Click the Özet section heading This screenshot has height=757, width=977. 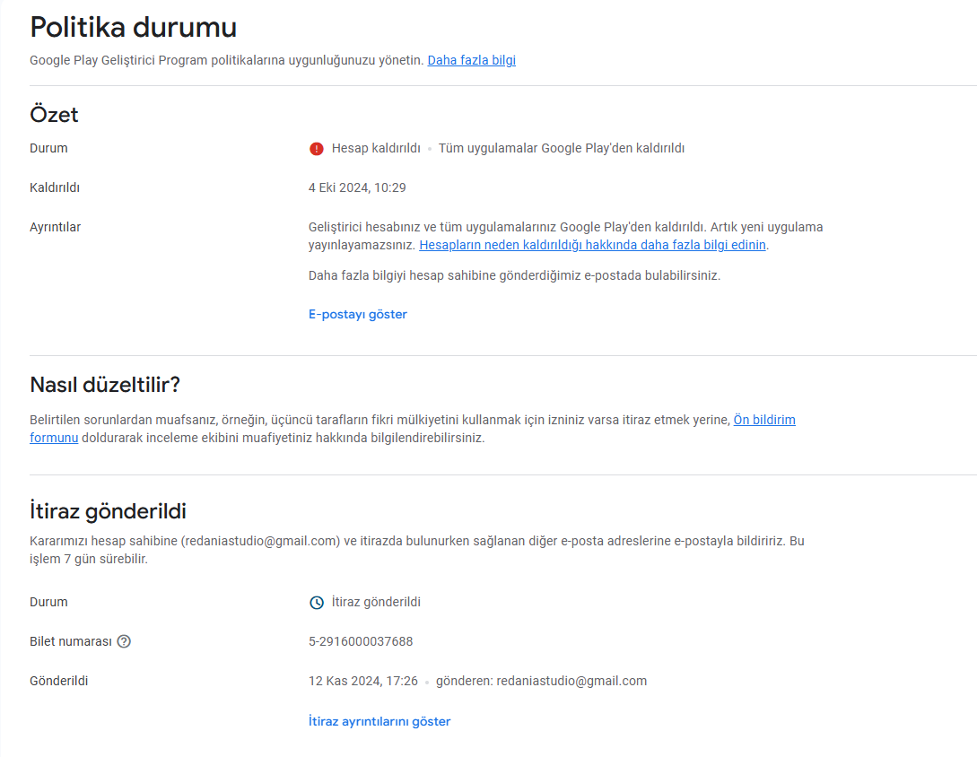(54, 115)
